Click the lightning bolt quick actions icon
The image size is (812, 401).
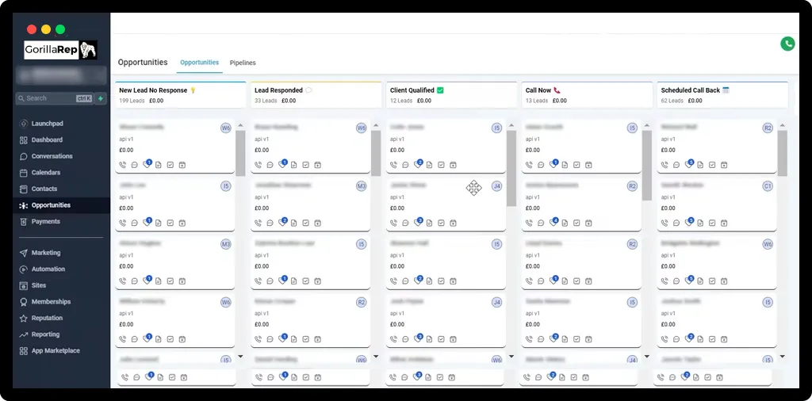pos(101,98)
